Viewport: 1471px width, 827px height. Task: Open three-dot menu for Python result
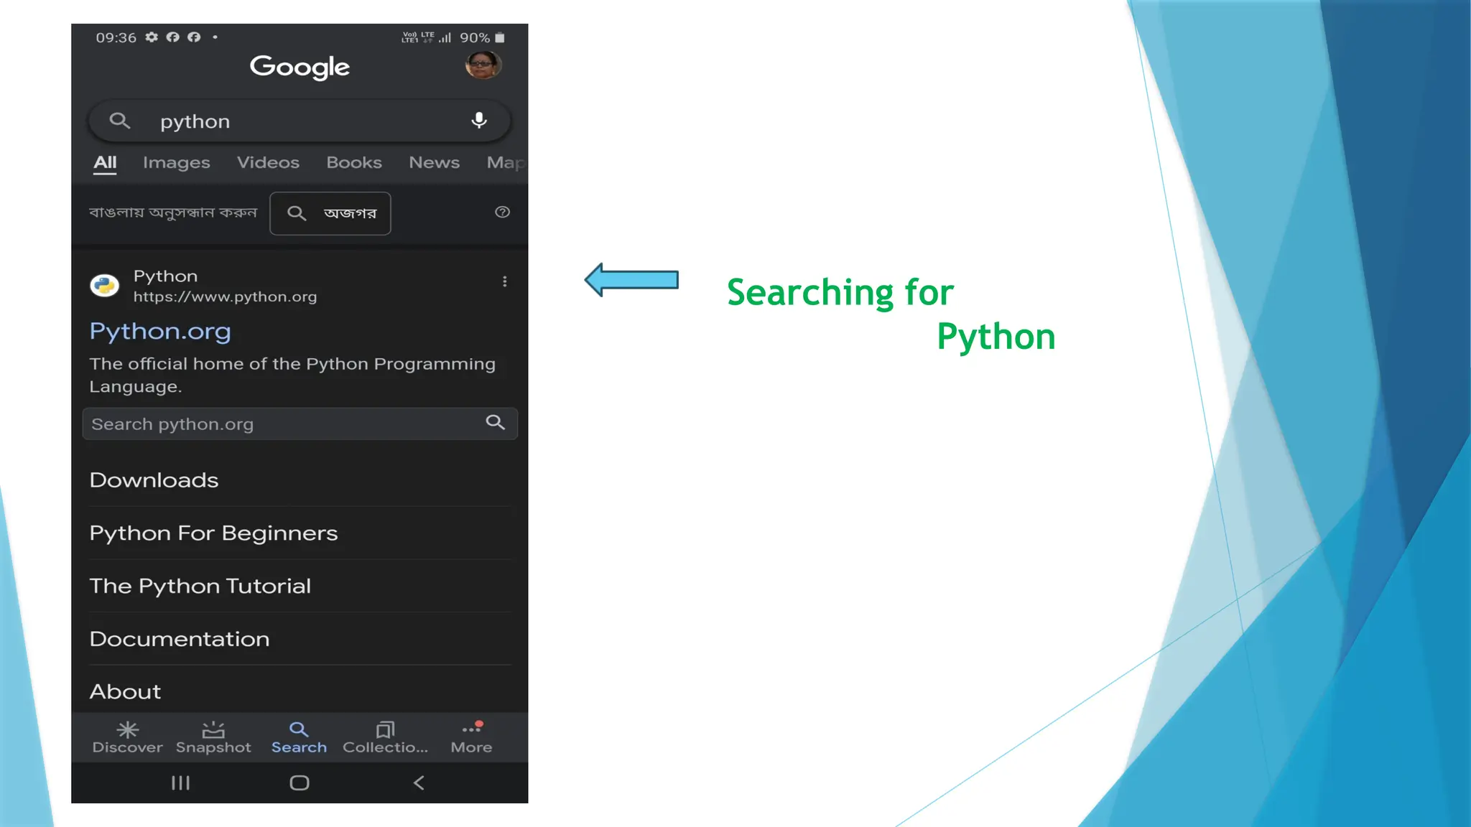pyautogui.click(x=505, y=281)
